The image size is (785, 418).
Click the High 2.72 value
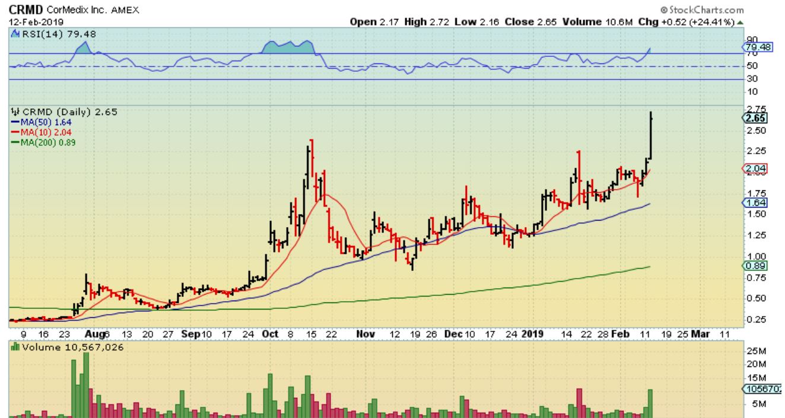click(x=428, y=22)
